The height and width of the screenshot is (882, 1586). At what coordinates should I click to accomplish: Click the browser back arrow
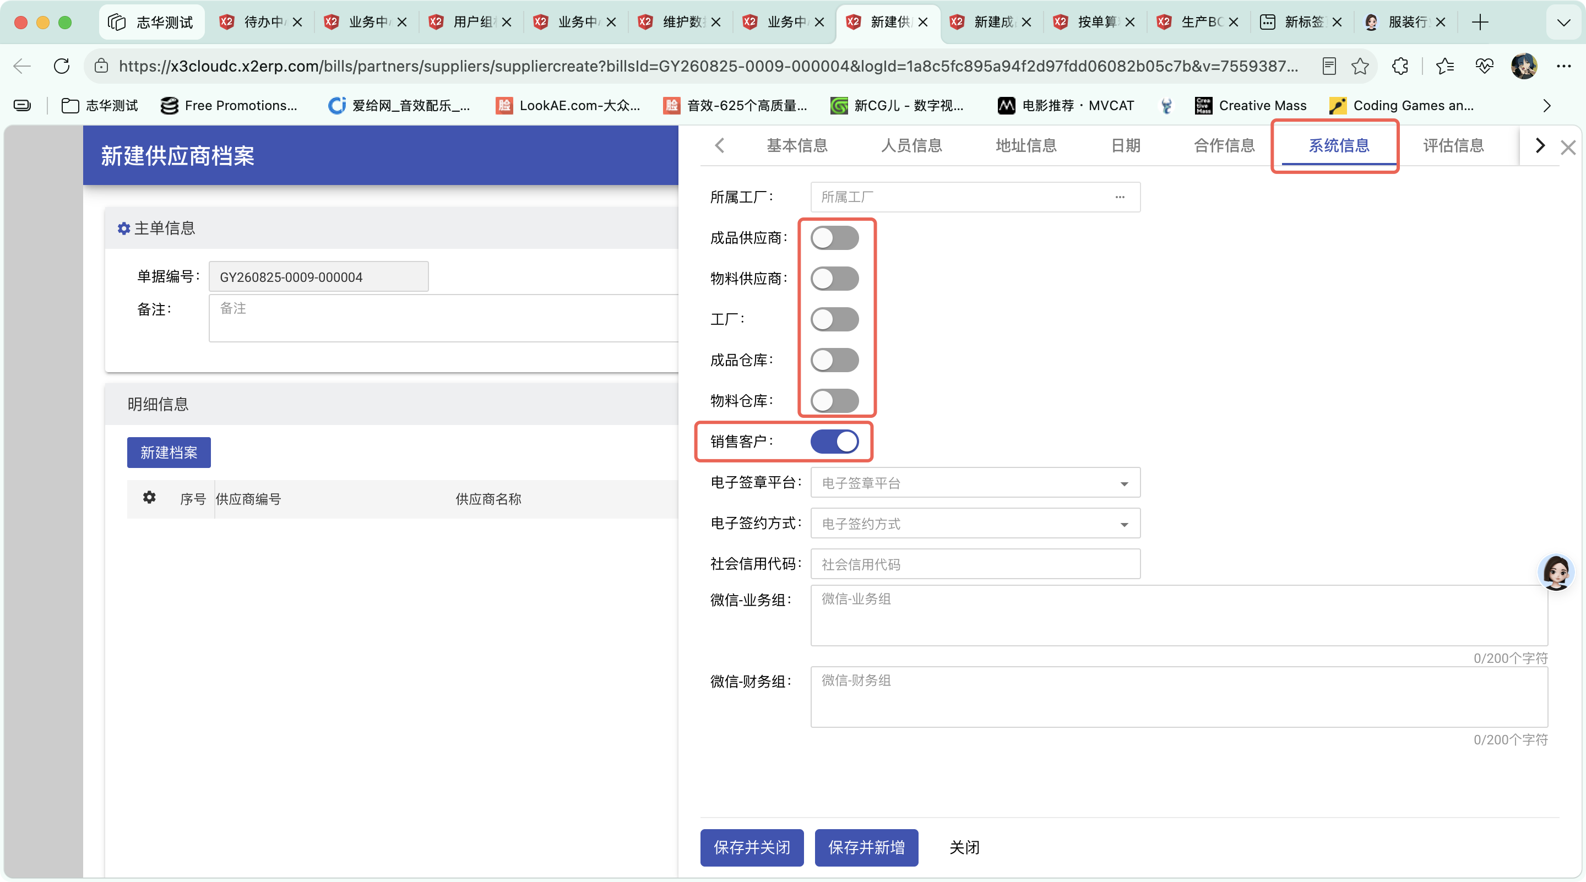point(22,66)
